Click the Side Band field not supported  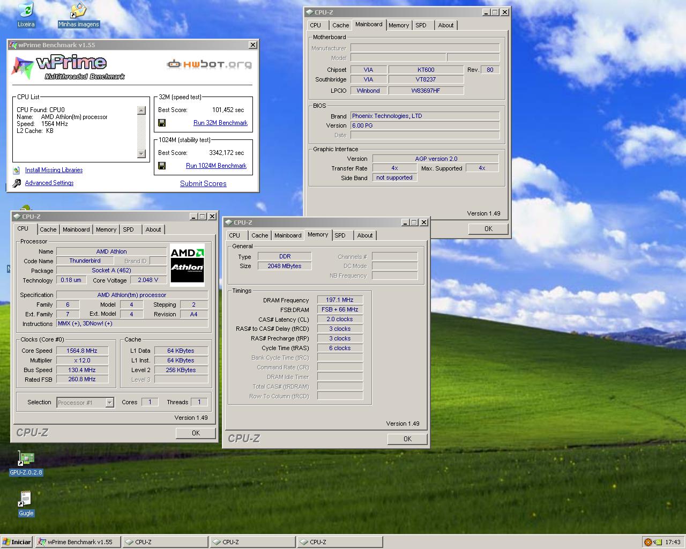[394, 177]
